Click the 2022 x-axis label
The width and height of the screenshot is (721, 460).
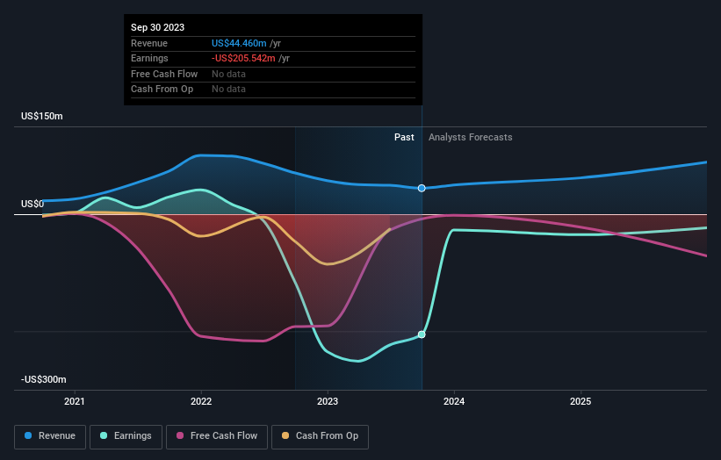coord(201,402)
